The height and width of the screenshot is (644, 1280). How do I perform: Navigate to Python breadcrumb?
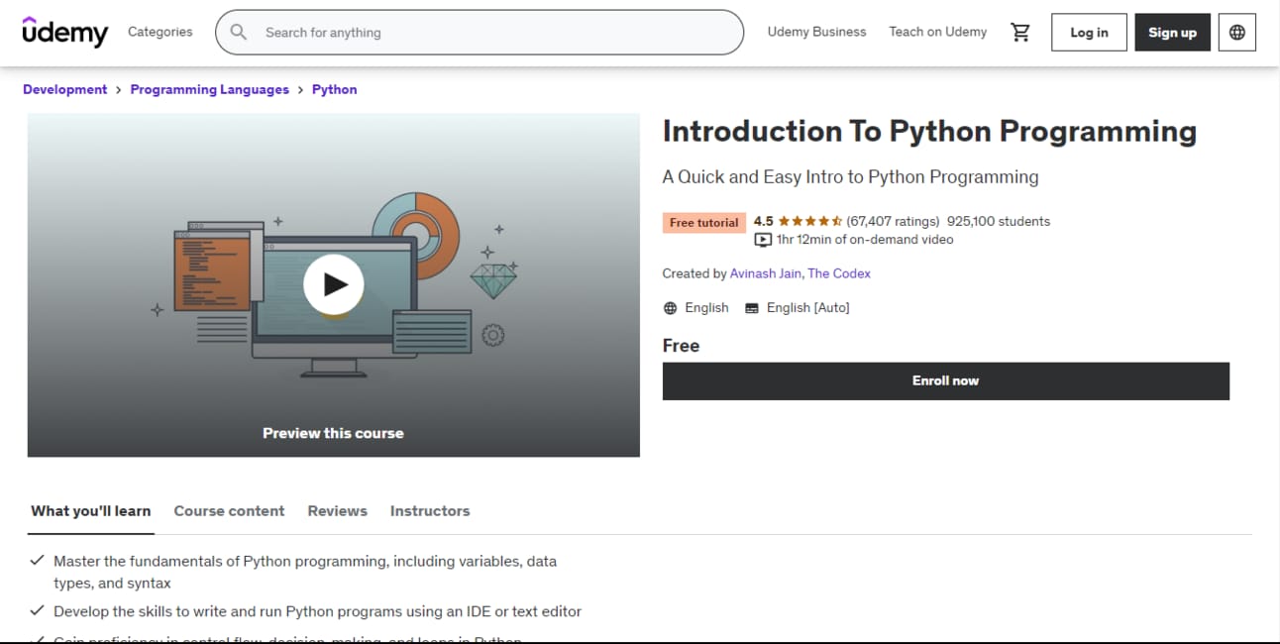[334, 89]
